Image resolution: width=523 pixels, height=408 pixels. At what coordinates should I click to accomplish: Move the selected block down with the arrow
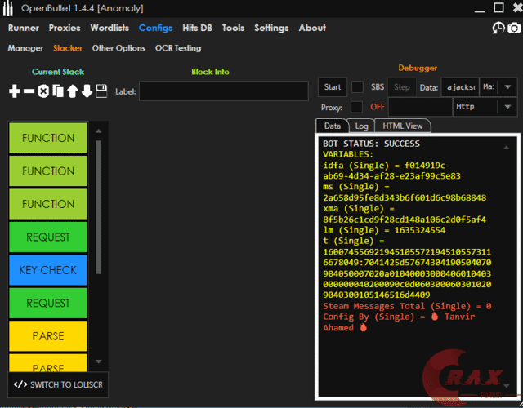87,91
